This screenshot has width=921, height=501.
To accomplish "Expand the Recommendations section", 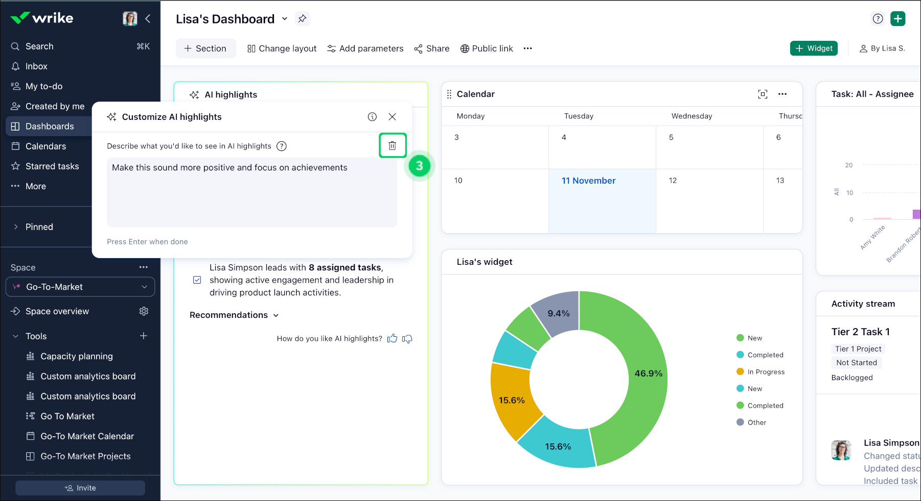I will tap(234, 315).
